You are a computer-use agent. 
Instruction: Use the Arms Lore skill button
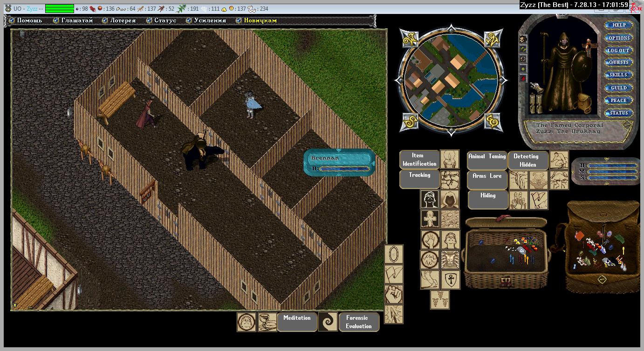(487, 180)
